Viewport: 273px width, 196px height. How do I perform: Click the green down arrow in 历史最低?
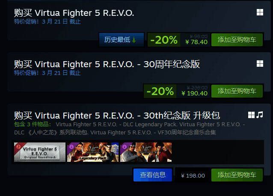[134, 40]
